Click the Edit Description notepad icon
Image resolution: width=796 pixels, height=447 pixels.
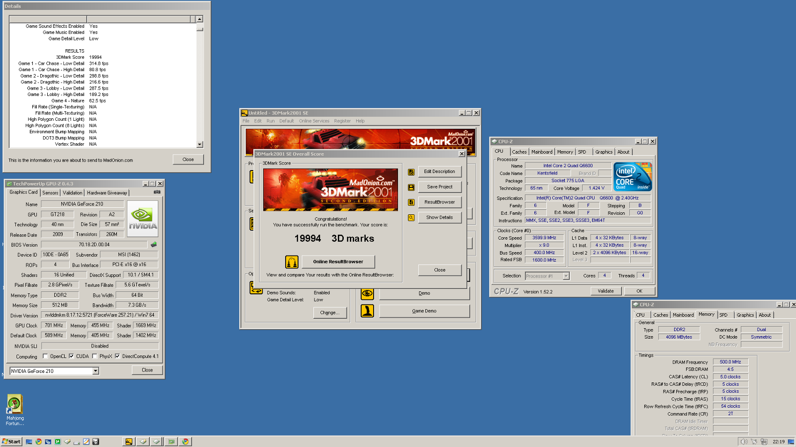(411, 172)
